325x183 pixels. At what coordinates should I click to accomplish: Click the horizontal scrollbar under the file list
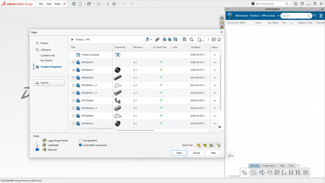pos(135,130)
